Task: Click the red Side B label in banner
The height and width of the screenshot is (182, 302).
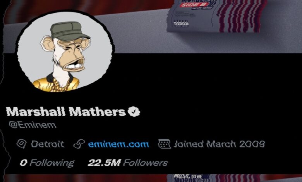Action: coord(194,5)
